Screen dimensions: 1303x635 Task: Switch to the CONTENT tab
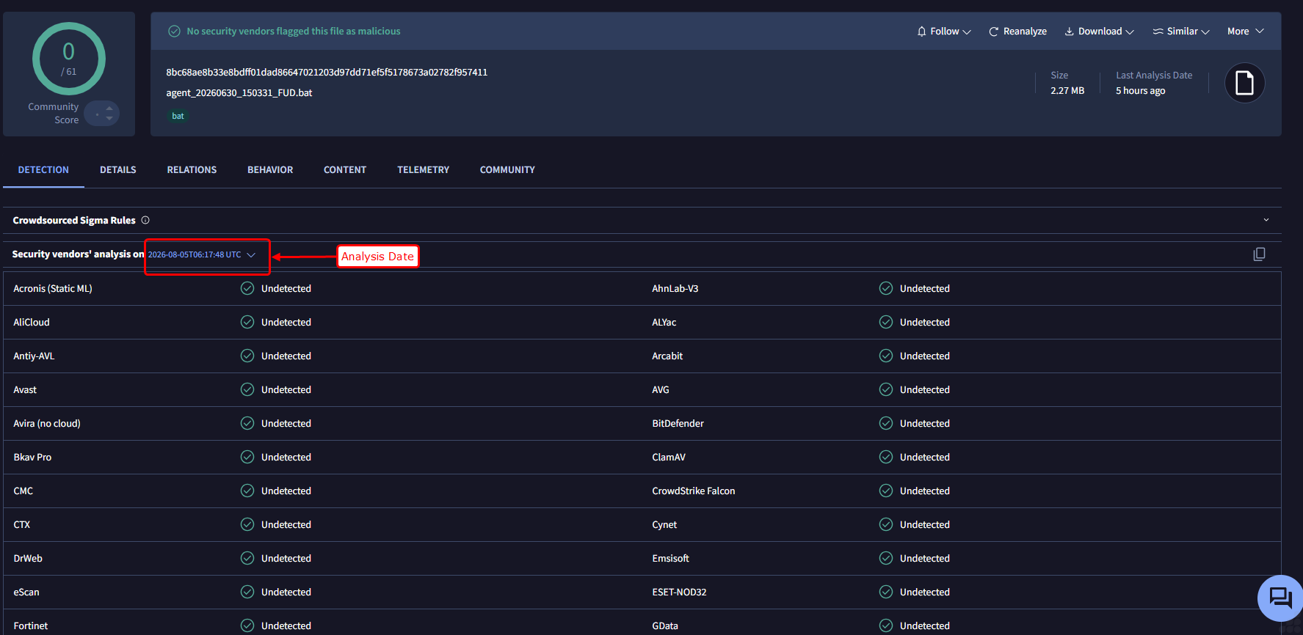pos(345,169)
